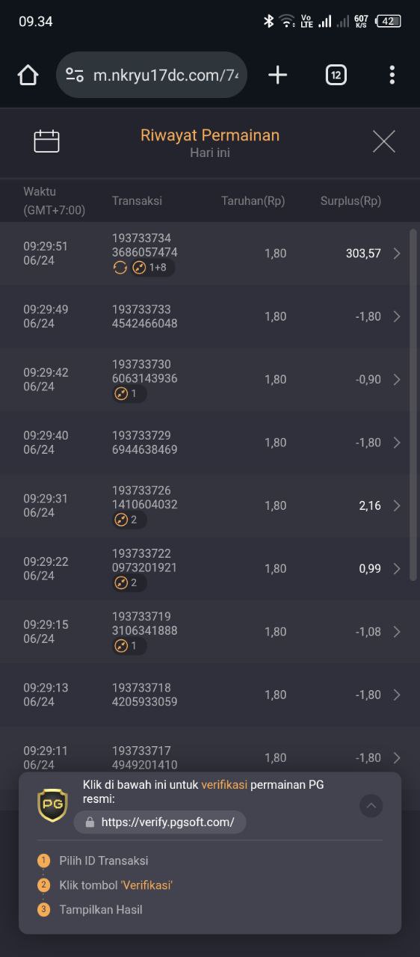The width and height of the screenshot is (420, 957).
Task: Tap the free spin icon on transaction 193733734
Action: (x=120, y=268)
